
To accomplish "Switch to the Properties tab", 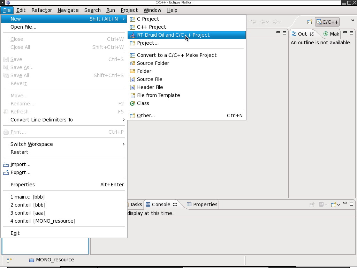I will (202, 204).
